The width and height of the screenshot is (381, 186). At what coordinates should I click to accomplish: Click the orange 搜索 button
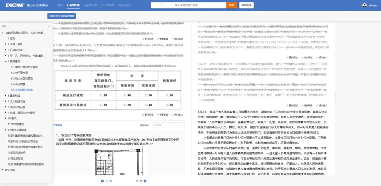coord(231,5)
